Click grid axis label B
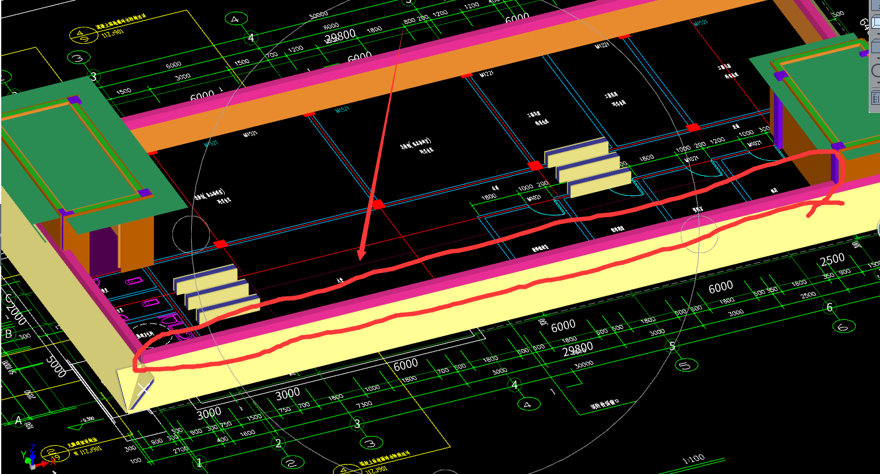Image resolution: width=880 pixels, height=474 pixels. (x=8, y=334)
